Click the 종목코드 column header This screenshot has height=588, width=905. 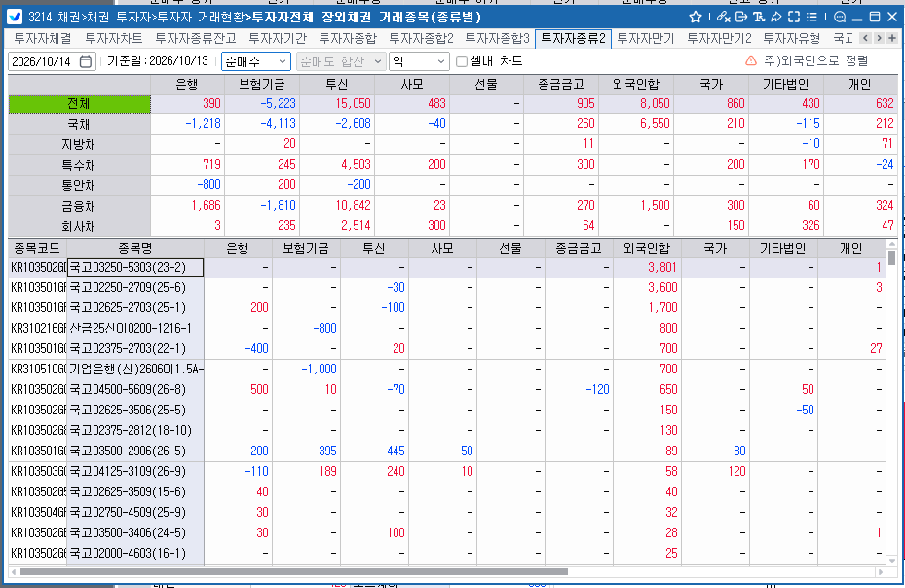coord(37,248)
